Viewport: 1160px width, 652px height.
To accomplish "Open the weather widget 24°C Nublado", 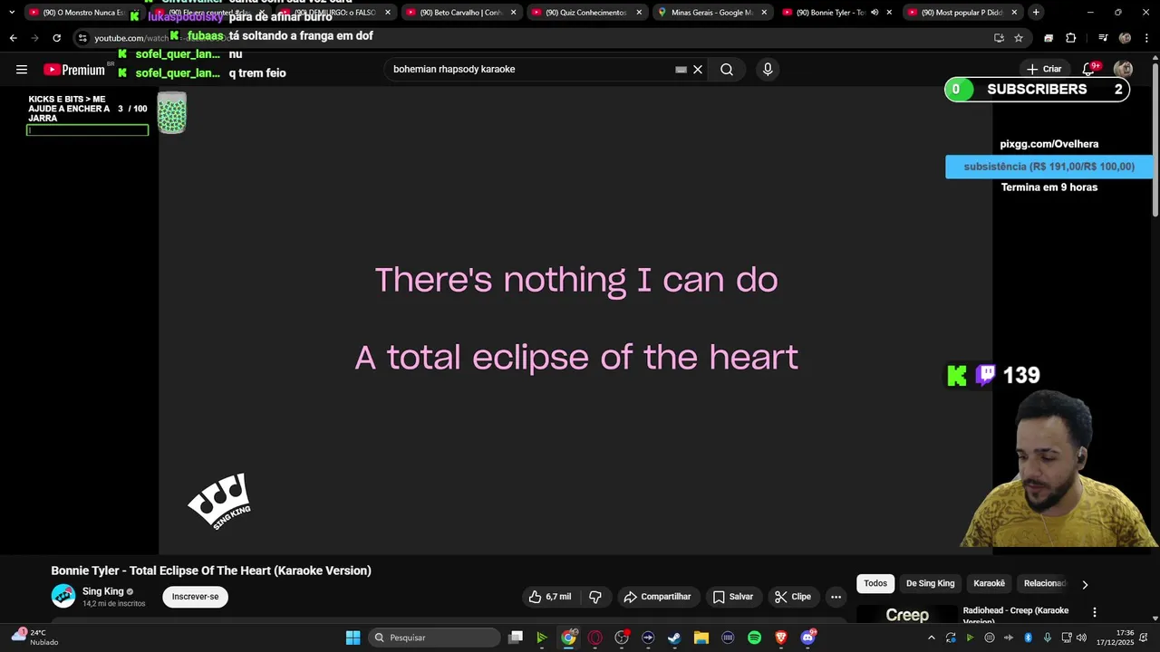I will (36, 638).
